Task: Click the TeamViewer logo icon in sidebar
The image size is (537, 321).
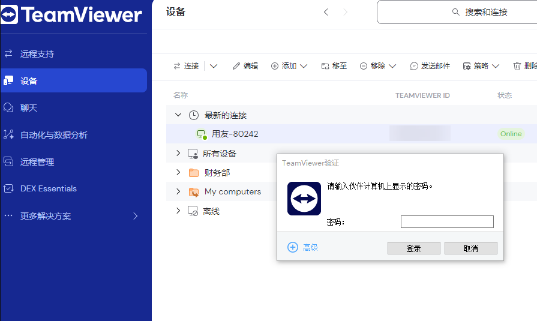Action: tap(9, 15)
